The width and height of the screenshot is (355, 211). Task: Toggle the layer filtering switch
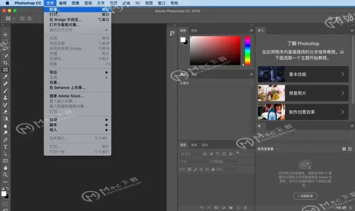pyautogui.click(x=238, y=152)
